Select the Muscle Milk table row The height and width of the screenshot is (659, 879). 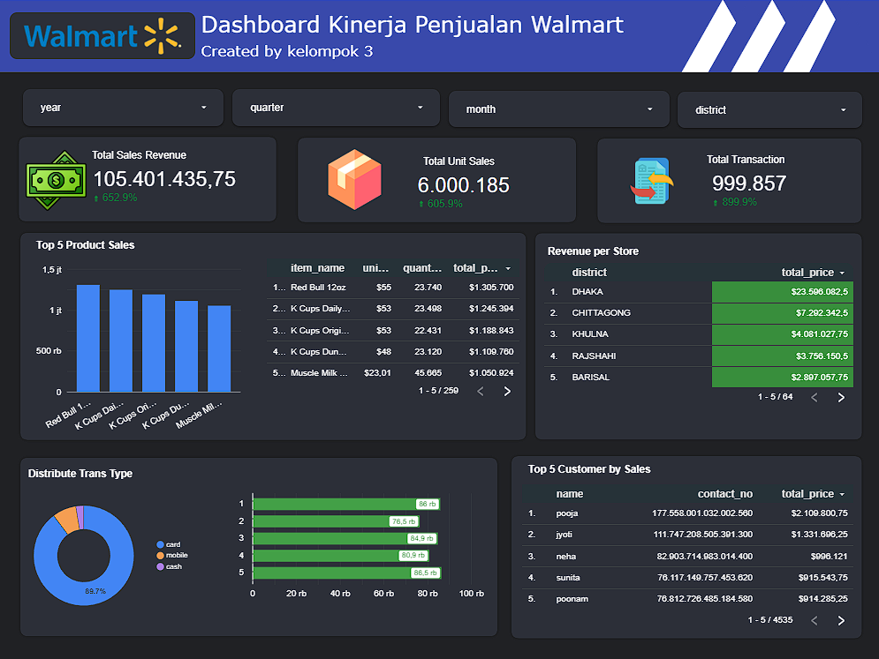[x=393, y=373]
